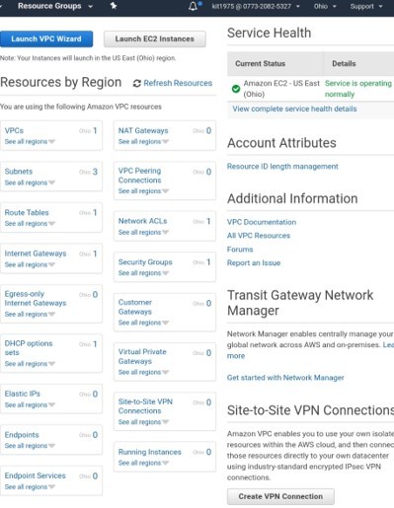Open the Ohio region dropdown
The image size is (394, 508).
coord(325,6)
